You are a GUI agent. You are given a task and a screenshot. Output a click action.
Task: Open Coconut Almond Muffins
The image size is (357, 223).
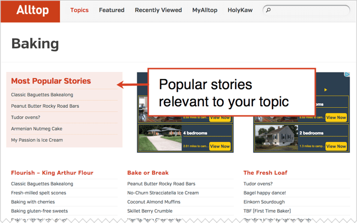[x=154, y=202]
